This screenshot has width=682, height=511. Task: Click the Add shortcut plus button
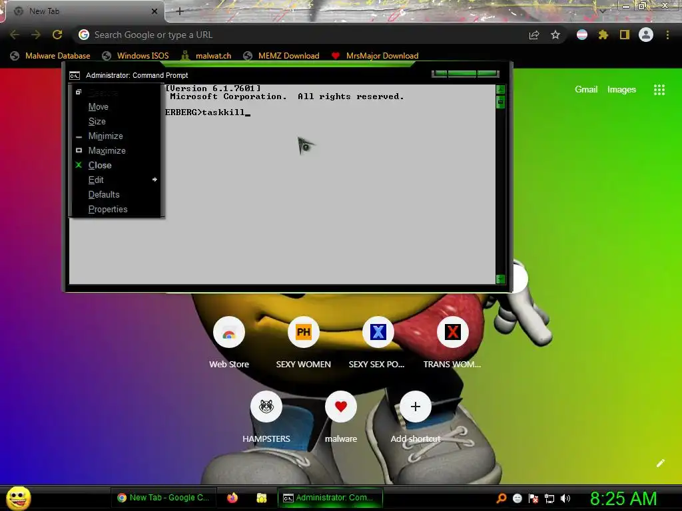[x=416, y=407]
